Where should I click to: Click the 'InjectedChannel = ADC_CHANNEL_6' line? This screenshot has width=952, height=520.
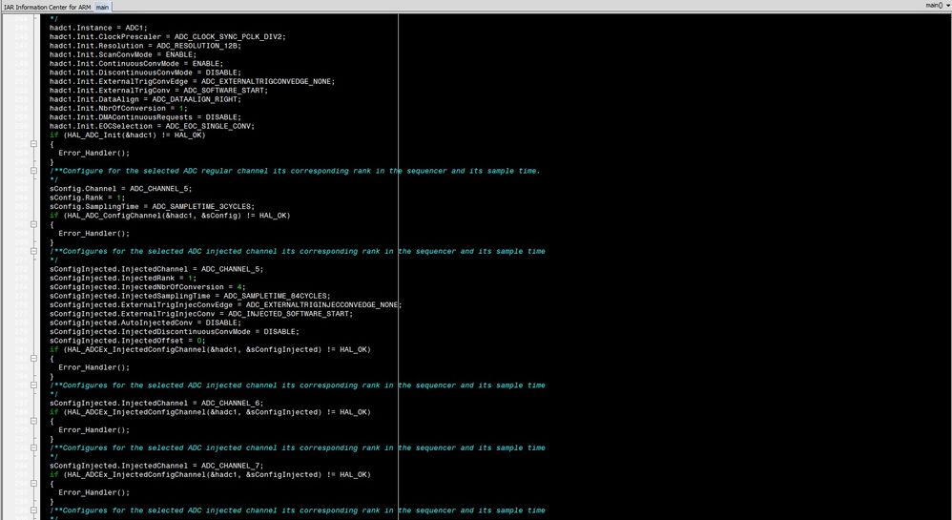(156, 404)
